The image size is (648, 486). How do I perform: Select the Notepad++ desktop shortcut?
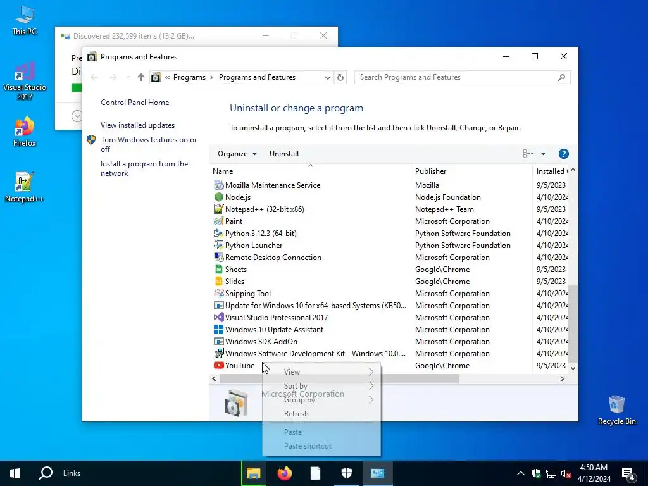pos(25,187)
